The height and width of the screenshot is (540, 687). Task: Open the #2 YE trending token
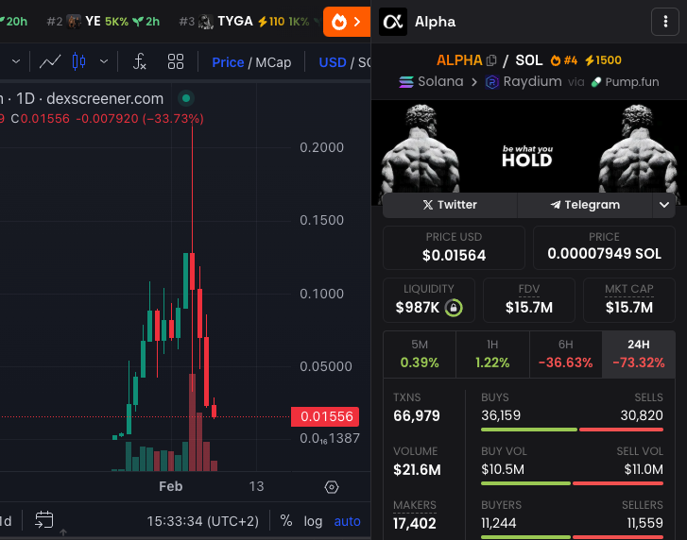pos(103,21)
